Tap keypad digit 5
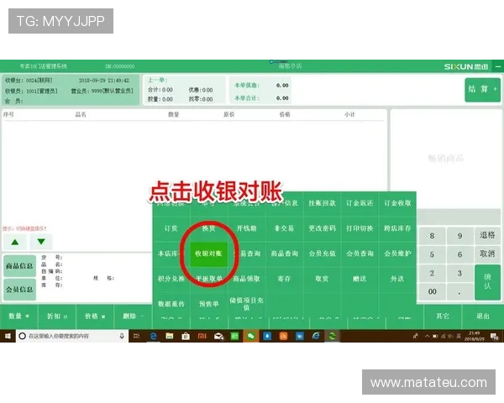The image size is (504, 403). tap(432, 254)
